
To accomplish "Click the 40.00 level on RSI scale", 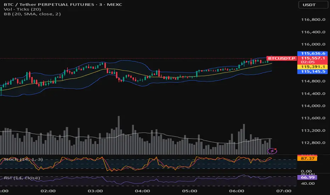I will click(308, 183).
